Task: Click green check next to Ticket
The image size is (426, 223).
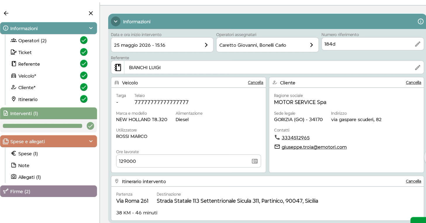Action: point(84,52)
